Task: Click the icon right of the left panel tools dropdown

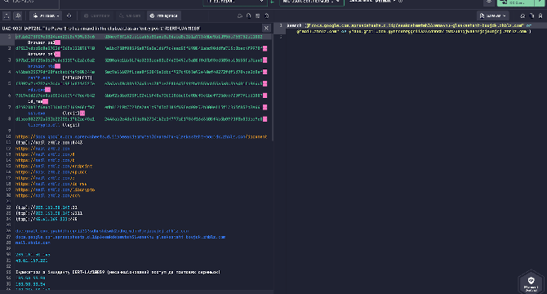Action: (x=69, y=16)
